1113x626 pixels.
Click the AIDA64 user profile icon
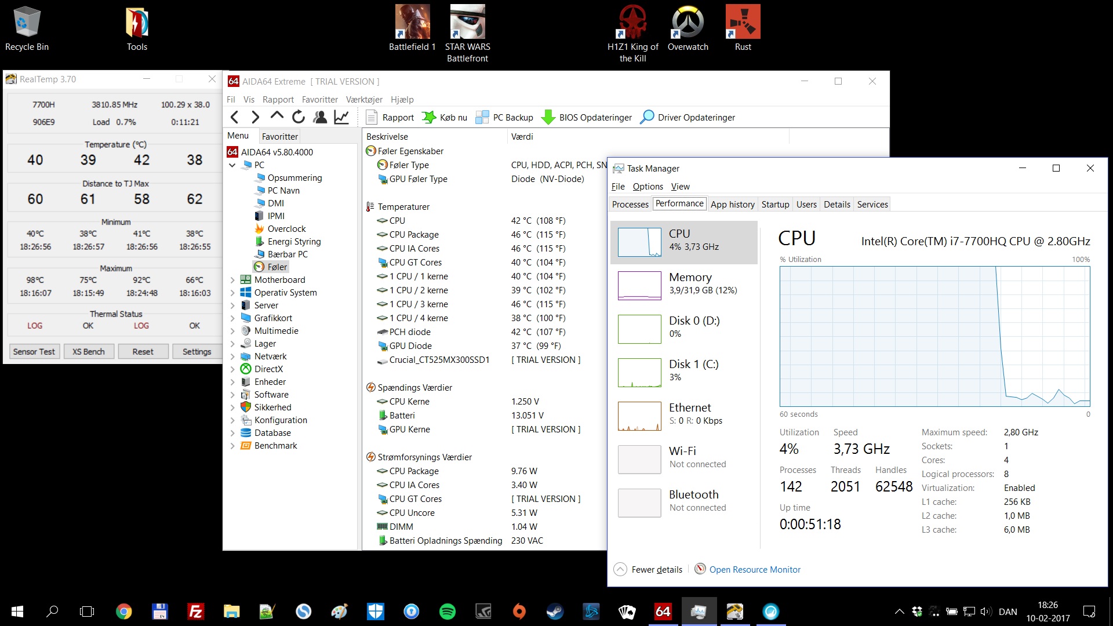click(x=320, y=117)
